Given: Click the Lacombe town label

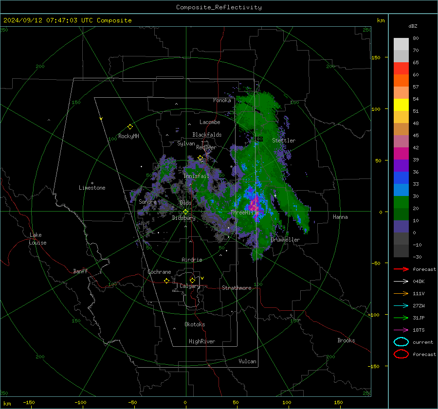Looking at the screenshot, I should coord(210,122).
